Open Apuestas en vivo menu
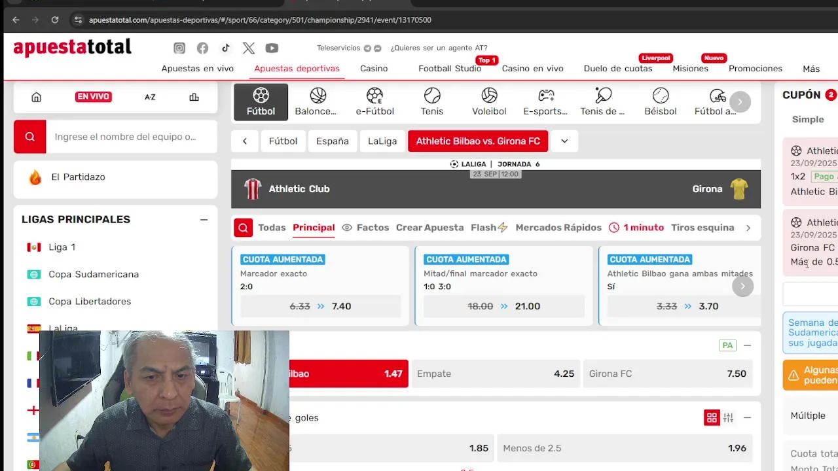838x471 pixels. point(198,69)
